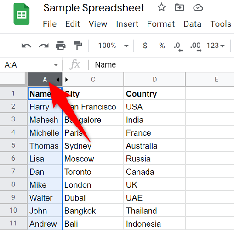
Task: Open the View menu
Action: [98, 24]
